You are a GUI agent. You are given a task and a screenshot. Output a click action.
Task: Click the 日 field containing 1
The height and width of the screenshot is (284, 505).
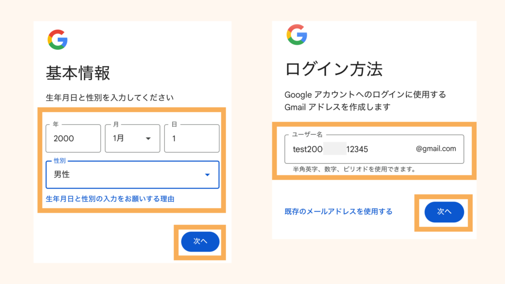pos(191,139)
